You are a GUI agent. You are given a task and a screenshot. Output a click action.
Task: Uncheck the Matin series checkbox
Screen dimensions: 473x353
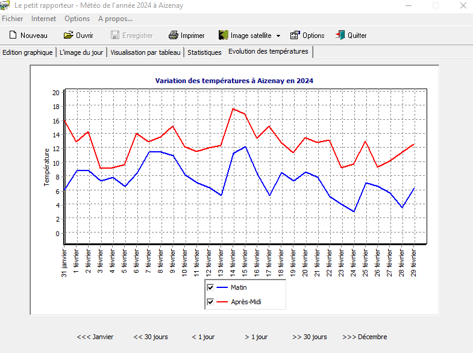pyautogui.click(x=210, y=287)
